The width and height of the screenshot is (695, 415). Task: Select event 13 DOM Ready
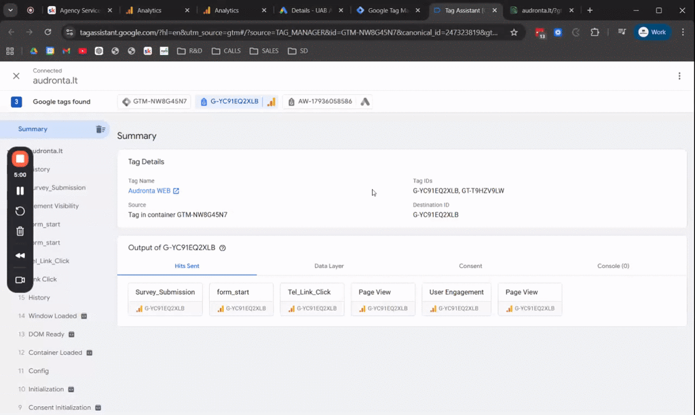46,334
